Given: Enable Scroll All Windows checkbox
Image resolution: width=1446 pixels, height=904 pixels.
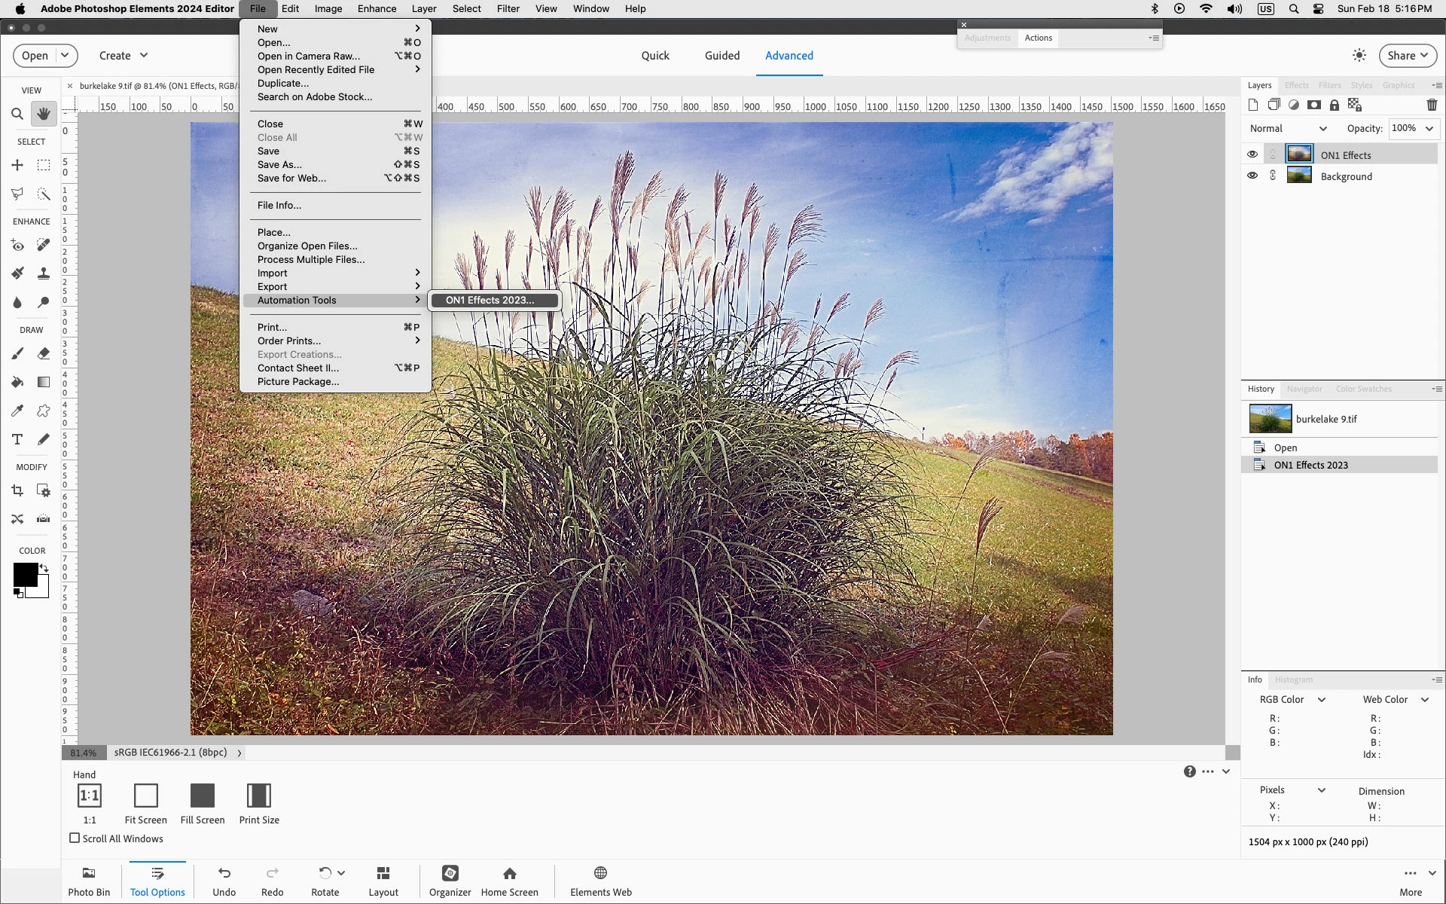Looking at the screenshot, I should pyautogui.click(x=75, y=838).
